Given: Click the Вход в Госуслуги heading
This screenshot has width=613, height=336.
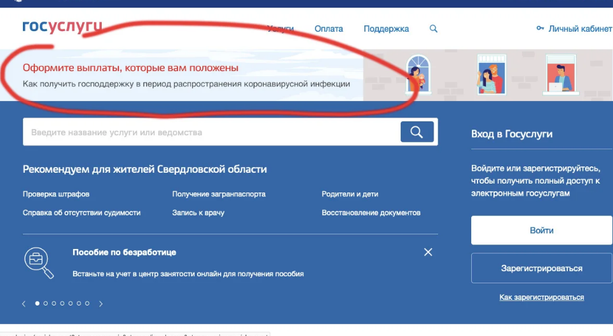Looking at the screenshot, I should point(512,134).
